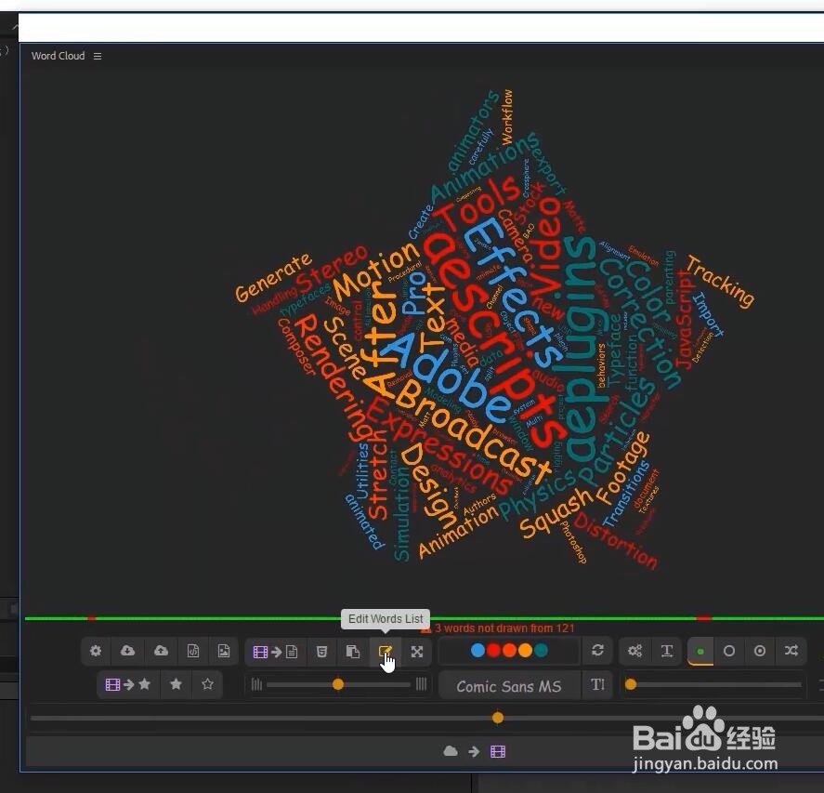Pick the yellow-orange palette color

(525, 651)
